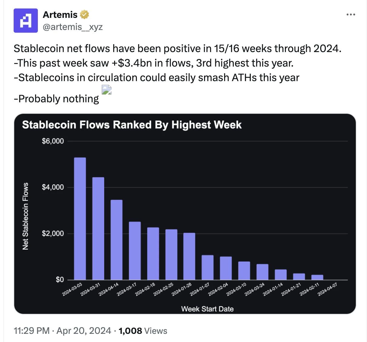Click the tallest bar for 2024-03-03
The image size is (367, 342).
pyautogui.click(x=80, y=218)
